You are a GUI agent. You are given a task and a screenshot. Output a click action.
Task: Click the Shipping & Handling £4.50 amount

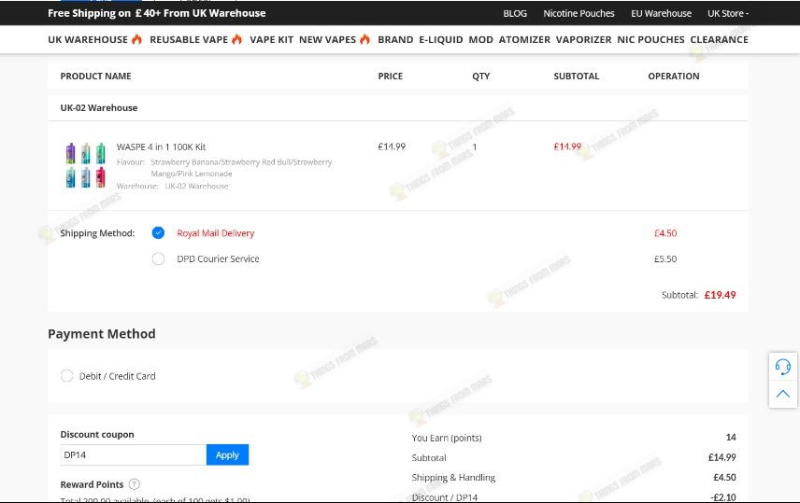point(724,477)
